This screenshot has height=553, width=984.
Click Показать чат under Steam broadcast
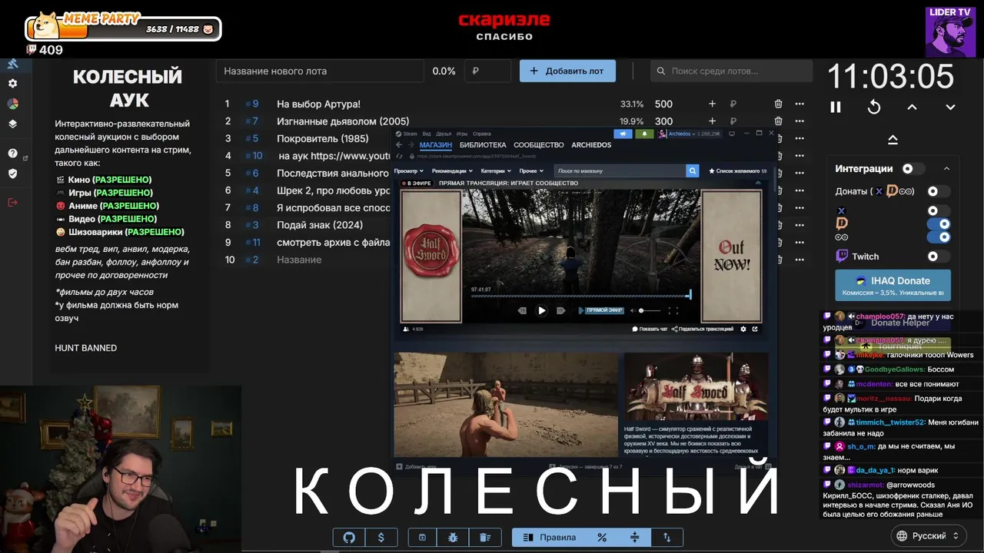[x=650, y=329]
